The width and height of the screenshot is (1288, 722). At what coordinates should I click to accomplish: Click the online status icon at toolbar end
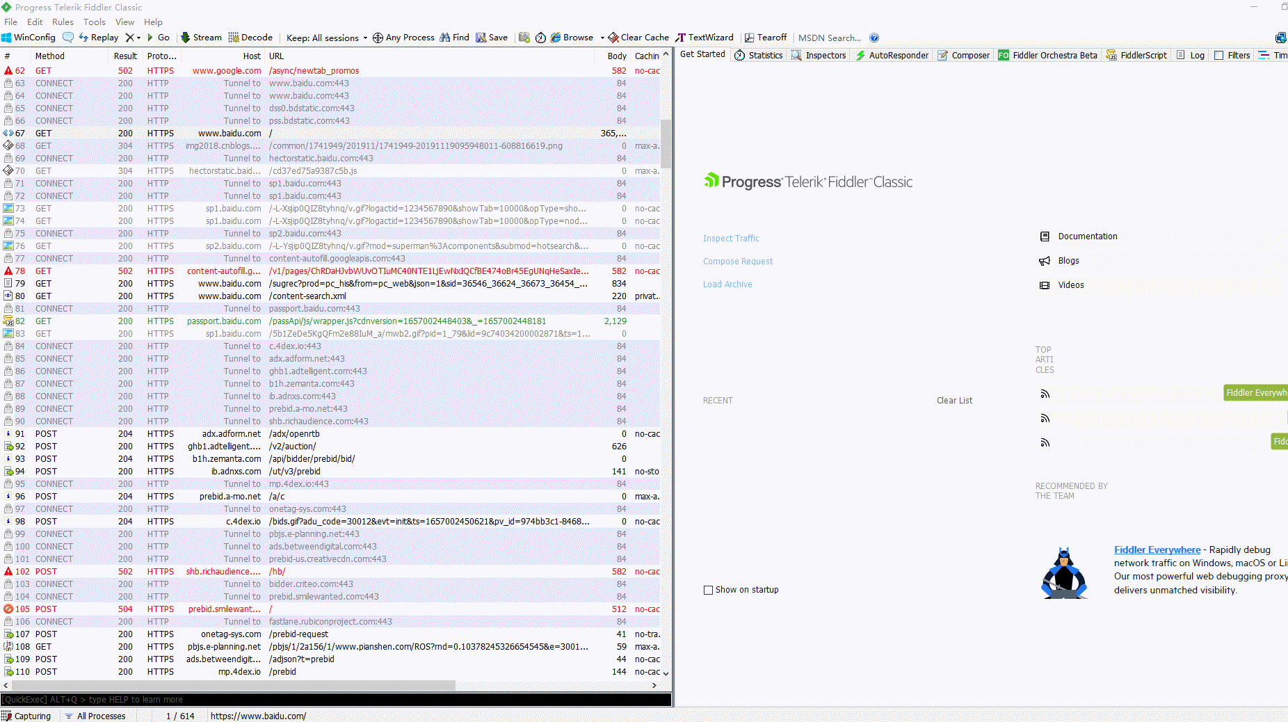[x=1280, y=38]
